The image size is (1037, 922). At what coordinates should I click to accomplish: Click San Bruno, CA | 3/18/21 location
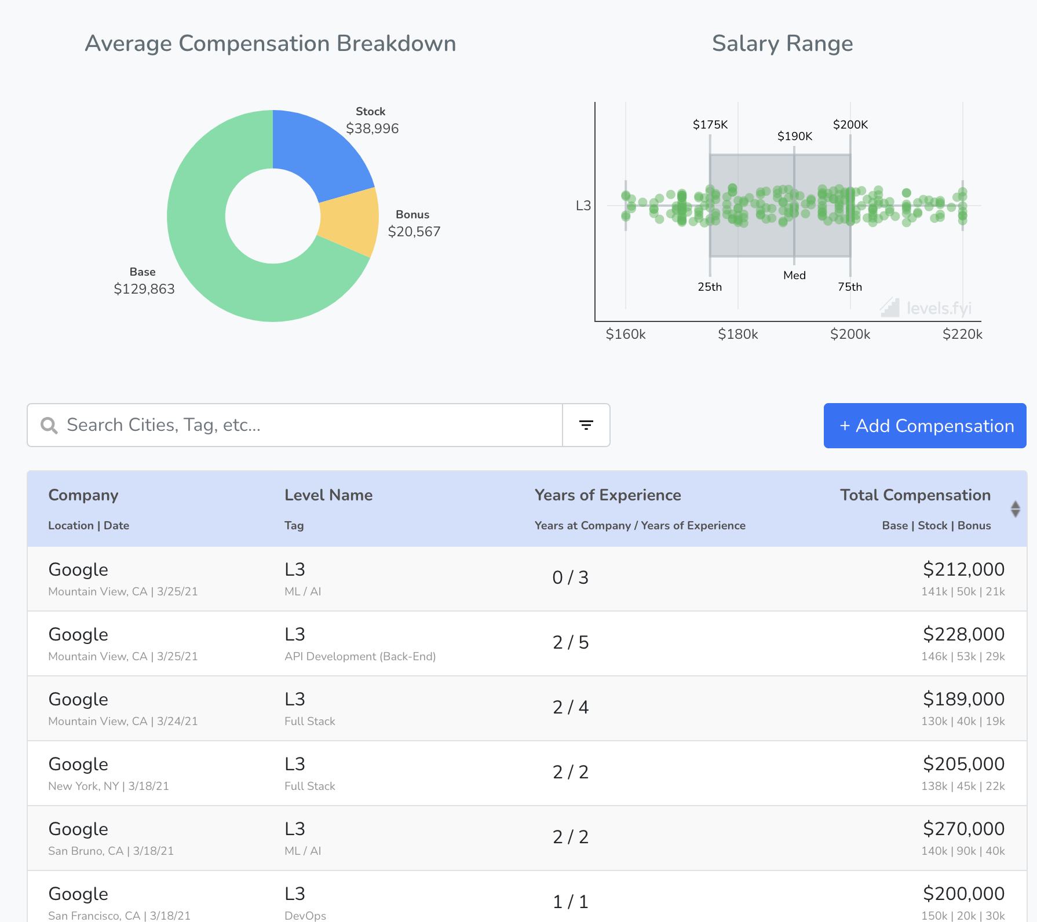(x=111, y=851)
